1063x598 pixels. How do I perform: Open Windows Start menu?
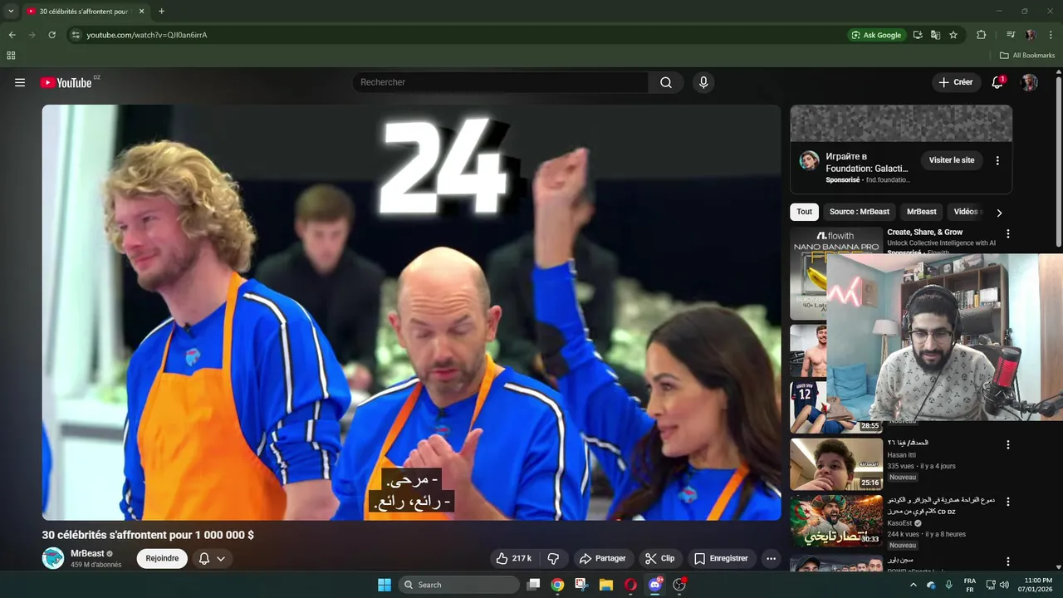coord(385,585)
